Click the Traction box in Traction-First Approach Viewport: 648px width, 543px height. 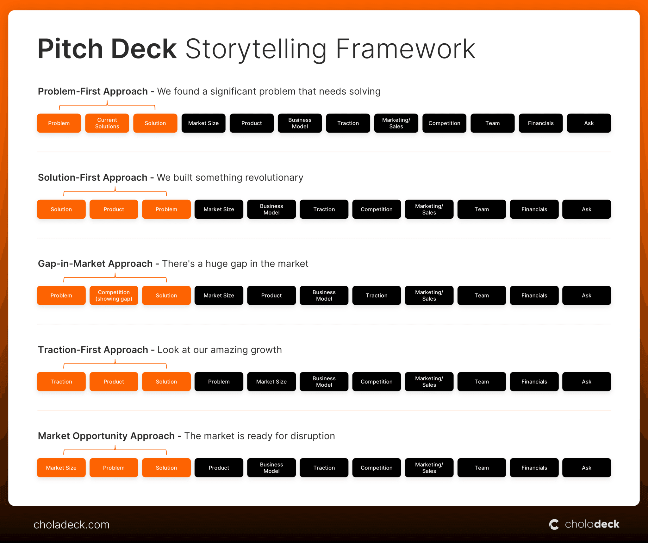[61, 382]
